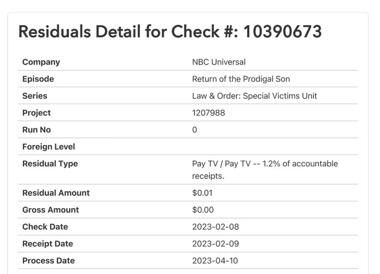Click the Residual Type description text
Image resolution: width=380 pixels, height=274 pixels.
pyautogui.click(x=265, y=170)
